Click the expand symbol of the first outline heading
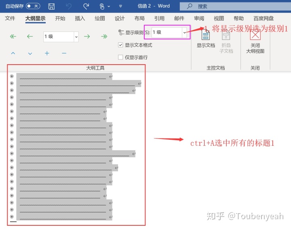 click(12, 76)
